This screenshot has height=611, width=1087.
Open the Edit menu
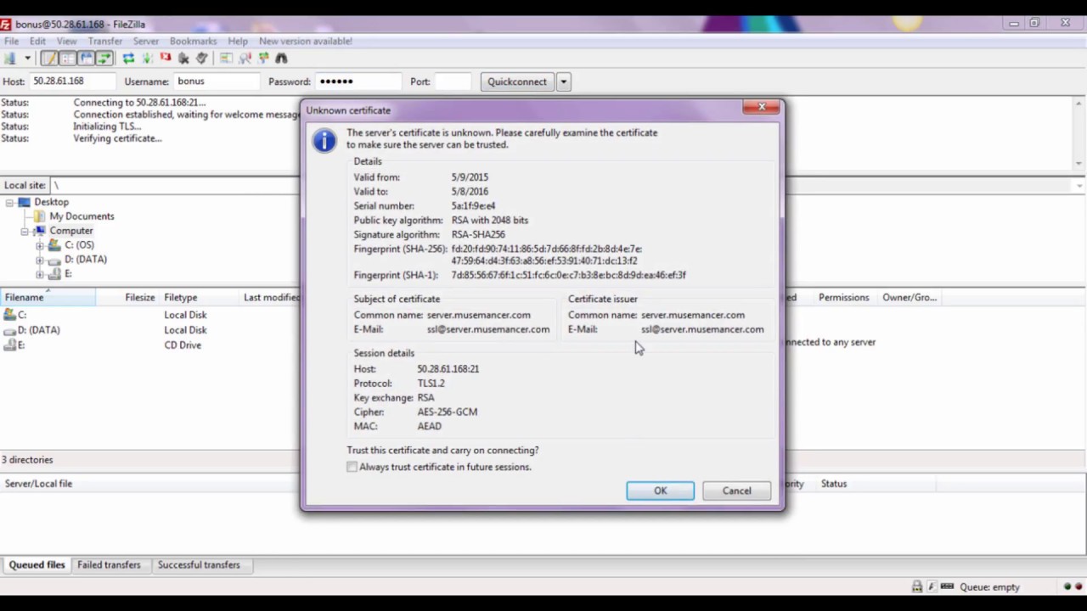pyautogui.click(x=37, y=41)
